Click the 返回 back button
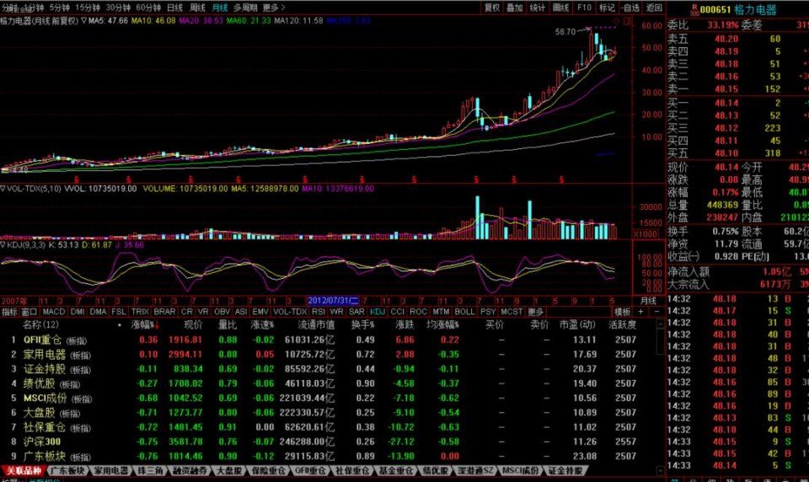 click(654, 8)
